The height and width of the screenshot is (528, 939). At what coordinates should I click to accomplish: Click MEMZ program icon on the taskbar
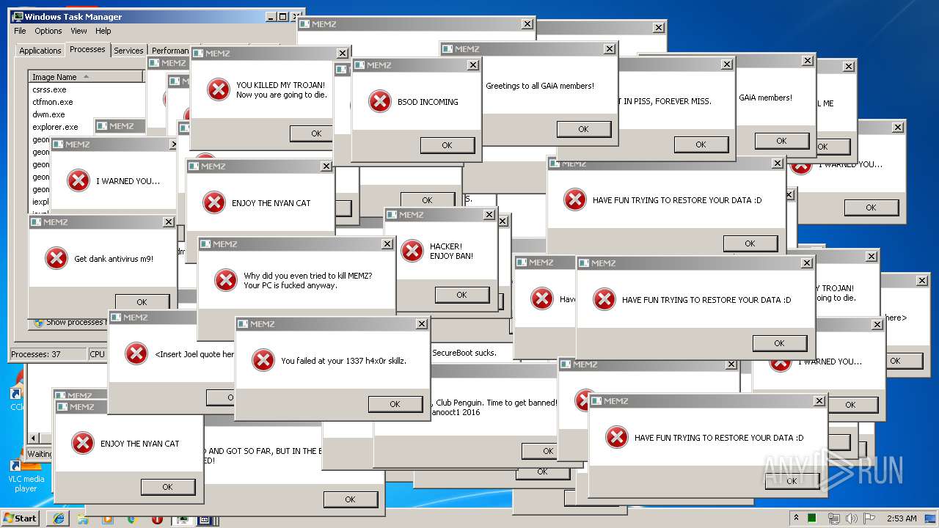coord(205,519)
